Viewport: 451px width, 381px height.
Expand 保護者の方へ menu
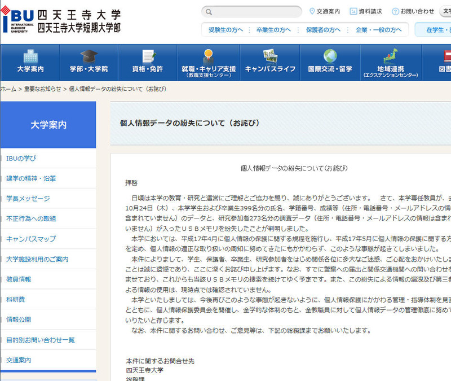pyautogui.click(x=323, y=30)
